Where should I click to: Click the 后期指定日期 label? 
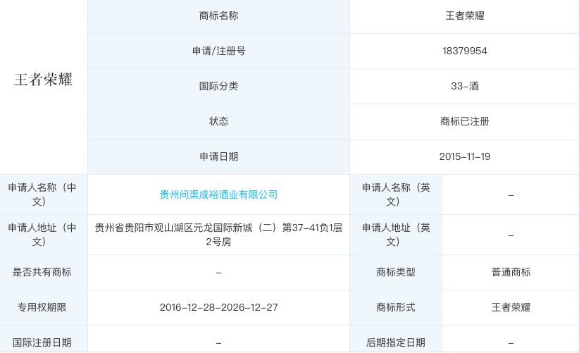tap(396, 342)
